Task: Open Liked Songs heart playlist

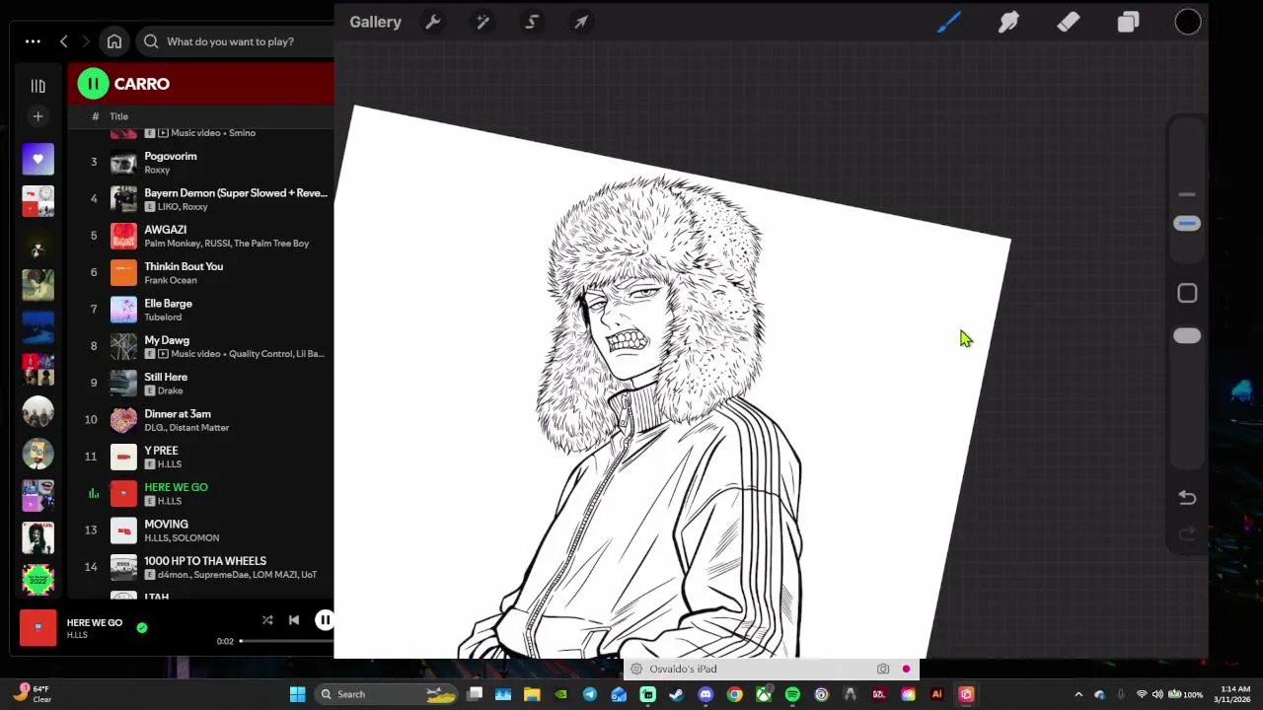Action: (37, 159)
